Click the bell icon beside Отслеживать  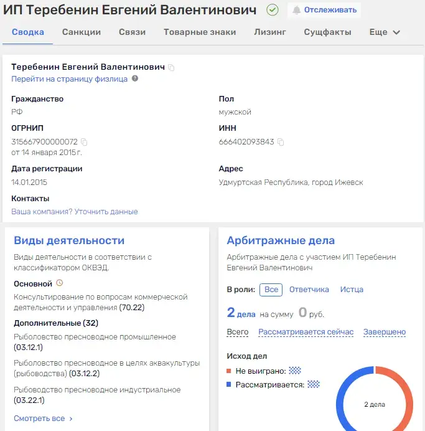(297, 10)
